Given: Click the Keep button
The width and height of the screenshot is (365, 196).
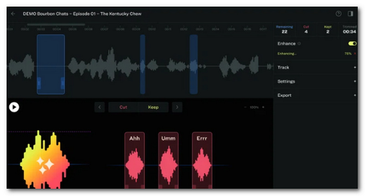Looking at the screenshot, I should (153, 107).
